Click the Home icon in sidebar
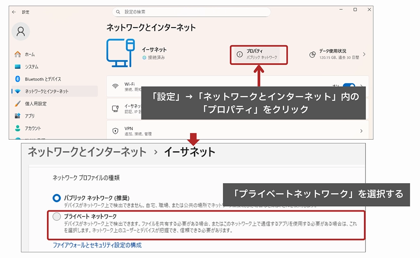This screenshot has height=258, width=420. coord(18,54)
